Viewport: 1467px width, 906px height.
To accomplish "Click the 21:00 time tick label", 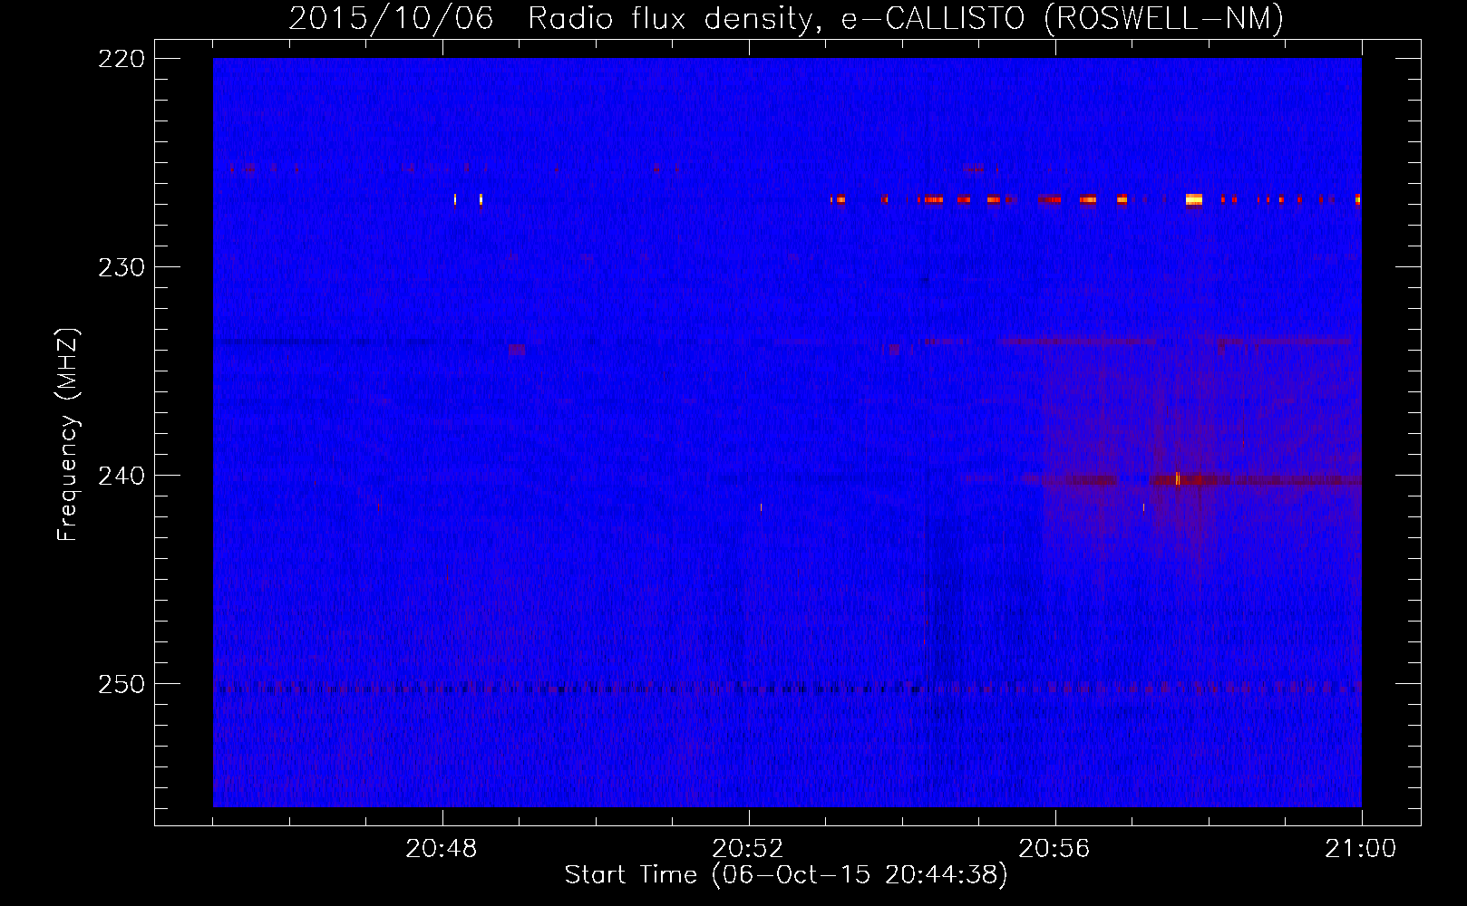I will coord(1361,849).
